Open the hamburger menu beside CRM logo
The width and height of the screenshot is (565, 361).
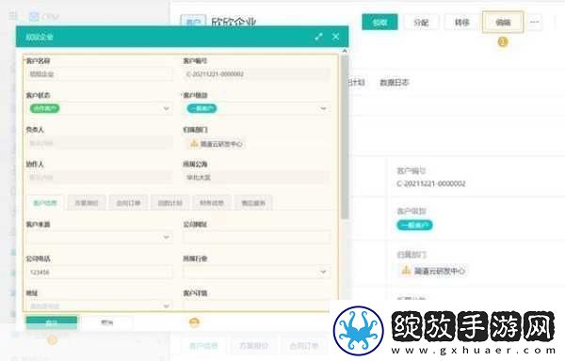tap(13, 16)
